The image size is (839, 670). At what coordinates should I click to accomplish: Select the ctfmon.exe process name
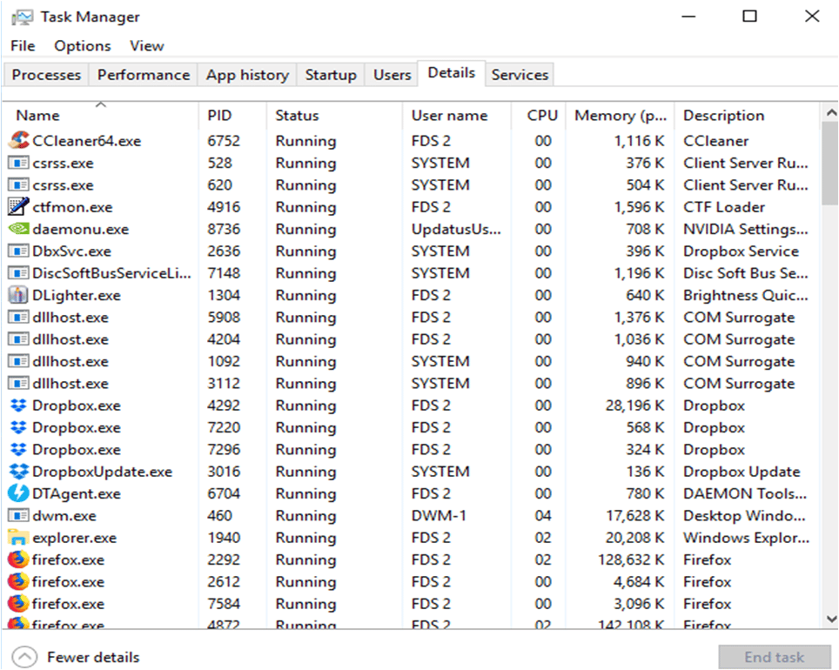pos(72,207)
